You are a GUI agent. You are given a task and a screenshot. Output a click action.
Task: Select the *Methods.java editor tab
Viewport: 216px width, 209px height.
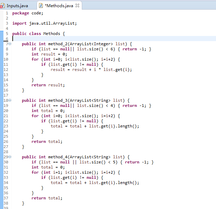59,6
